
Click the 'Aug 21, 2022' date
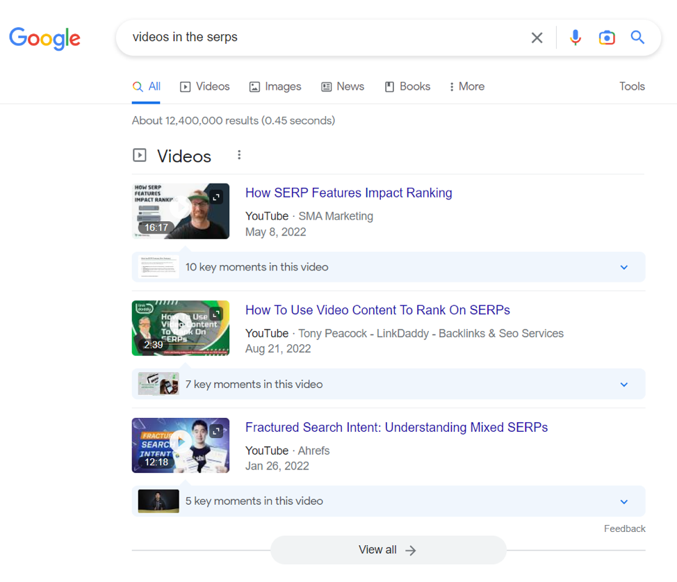277,348
